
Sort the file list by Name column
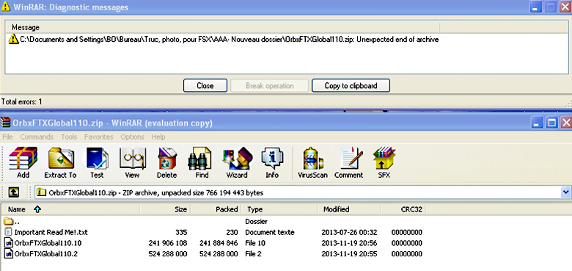[70, 209]
